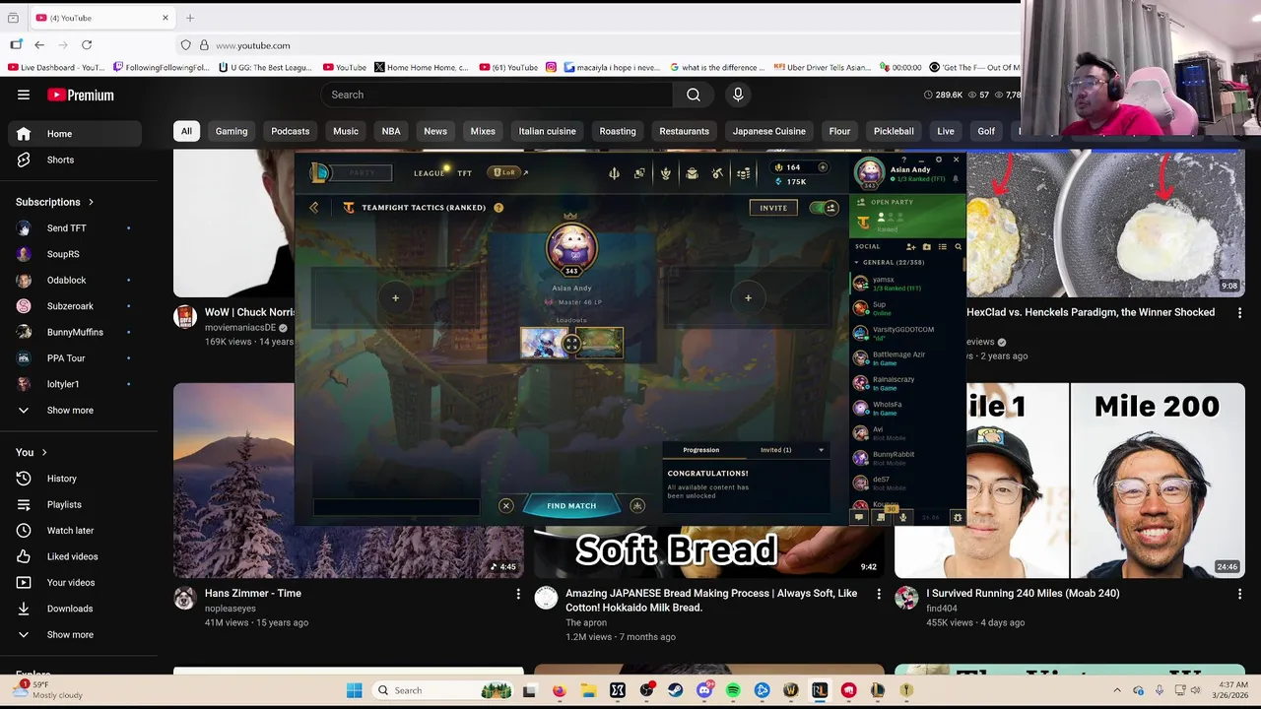Search friends with Social magnifier icon

tap(958, 246)
